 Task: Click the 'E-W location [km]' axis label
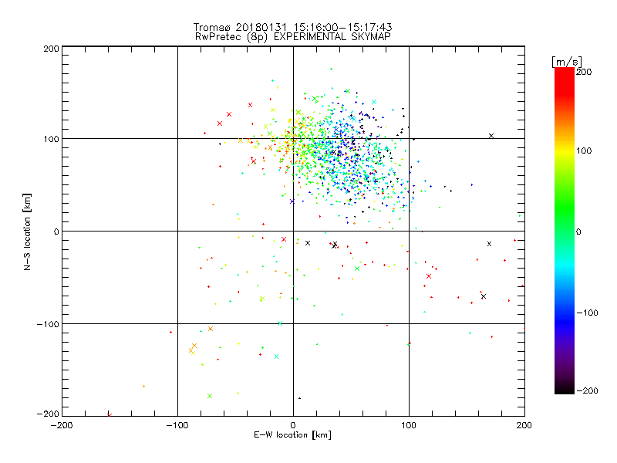[x=292, y=434]
